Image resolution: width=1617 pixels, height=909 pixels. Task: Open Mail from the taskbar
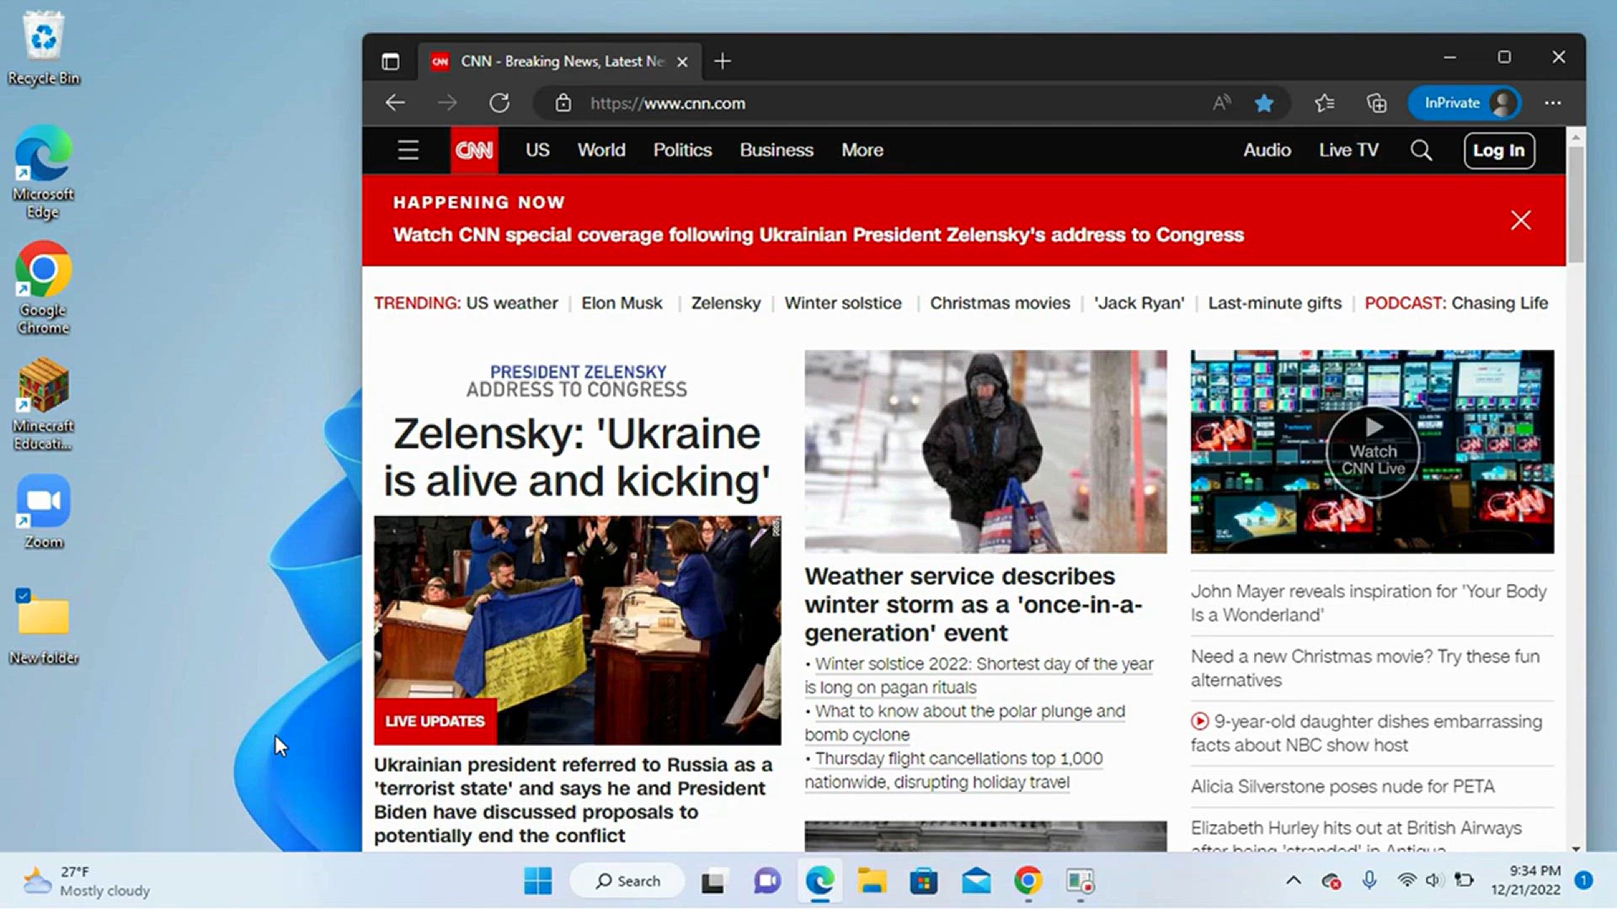click(x=976, y=881)
